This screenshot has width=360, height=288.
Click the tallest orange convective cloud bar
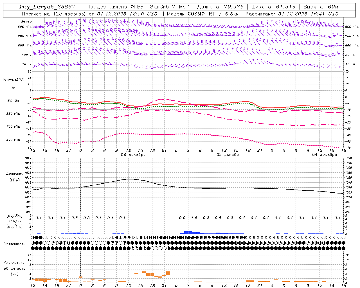[168, 273]
